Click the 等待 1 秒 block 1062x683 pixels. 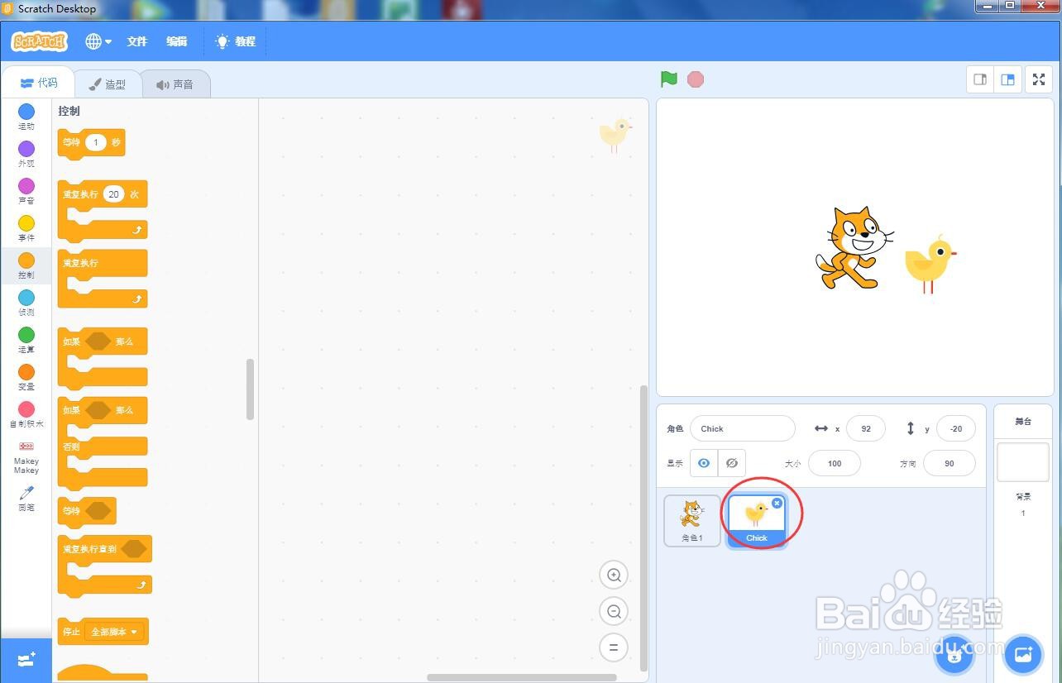click(x=70, y=143)
